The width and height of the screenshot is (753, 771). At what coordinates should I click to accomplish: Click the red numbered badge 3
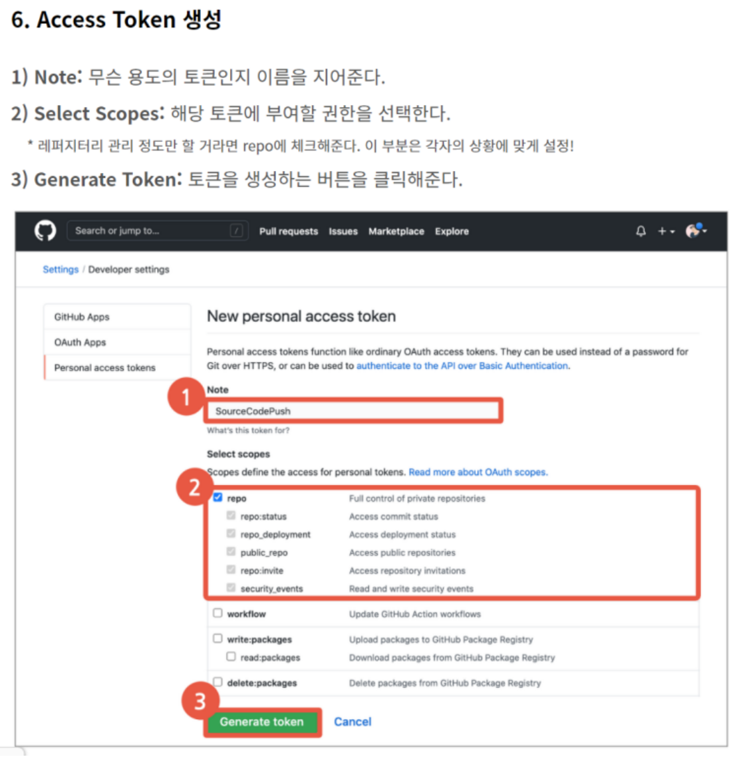tap(198, 701)
